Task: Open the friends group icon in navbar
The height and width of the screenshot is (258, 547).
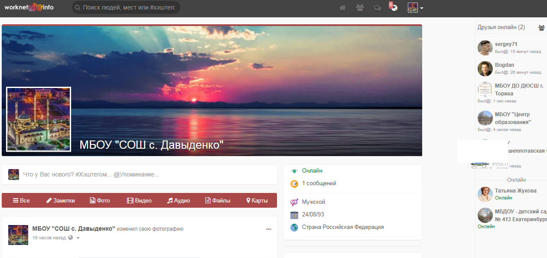Action: point(360,8)
